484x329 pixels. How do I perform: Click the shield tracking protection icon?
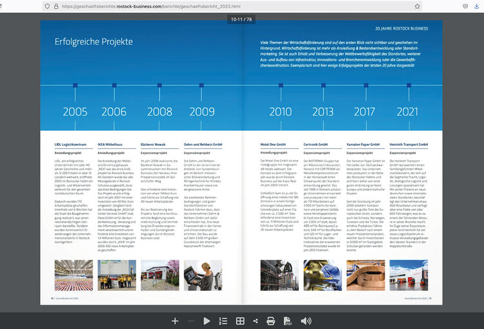(47, 6)
